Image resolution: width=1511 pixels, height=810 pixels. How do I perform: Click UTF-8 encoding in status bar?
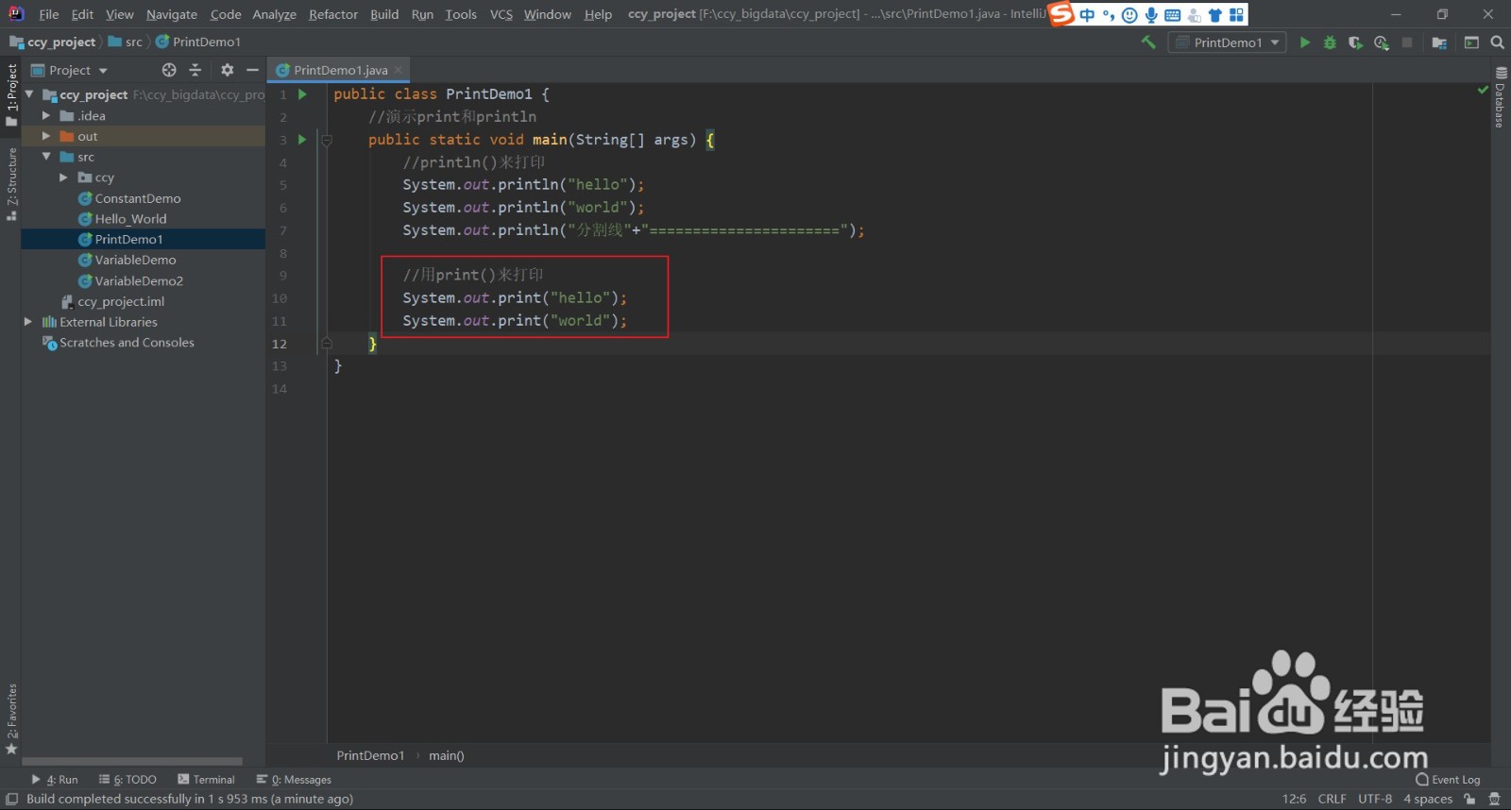click(1375, 799)
